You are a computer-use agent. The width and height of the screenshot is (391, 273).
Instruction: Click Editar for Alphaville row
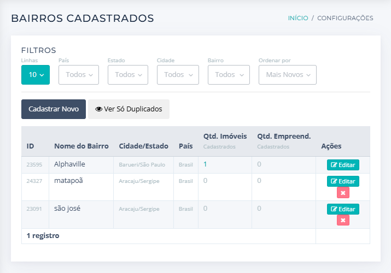click(343, 165)
